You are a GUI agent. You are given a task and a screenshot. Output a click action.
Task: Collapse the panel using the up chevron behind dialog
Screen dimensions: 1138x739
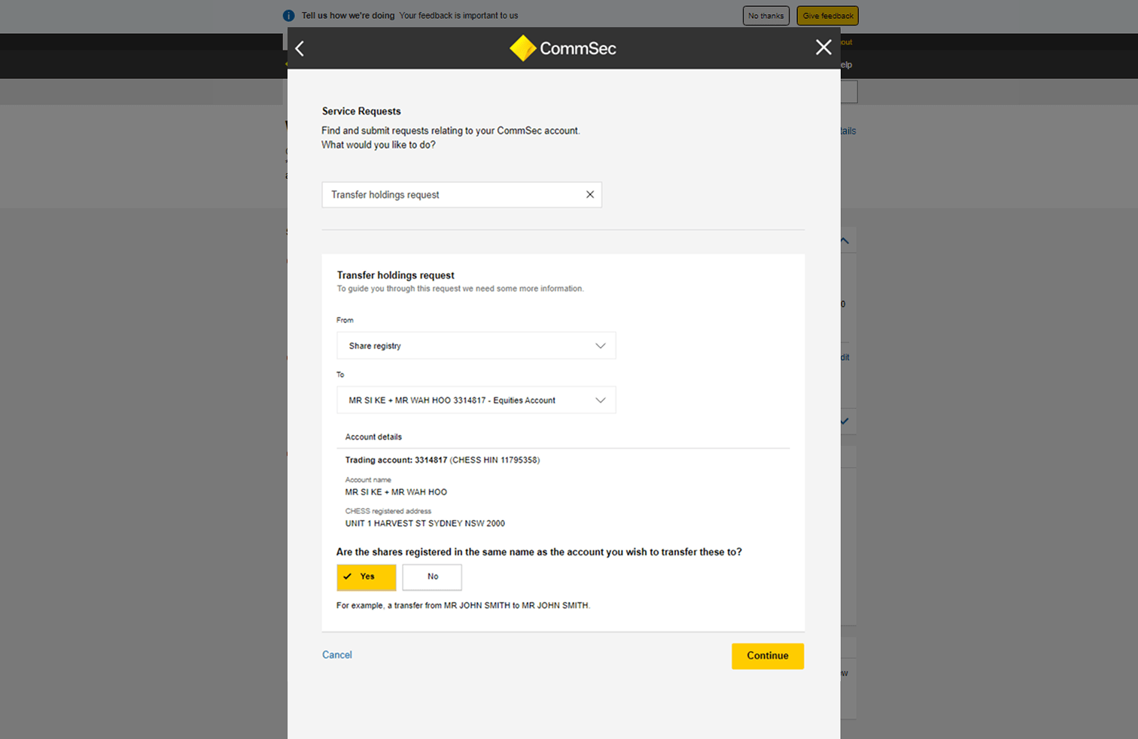pos(844,241)
